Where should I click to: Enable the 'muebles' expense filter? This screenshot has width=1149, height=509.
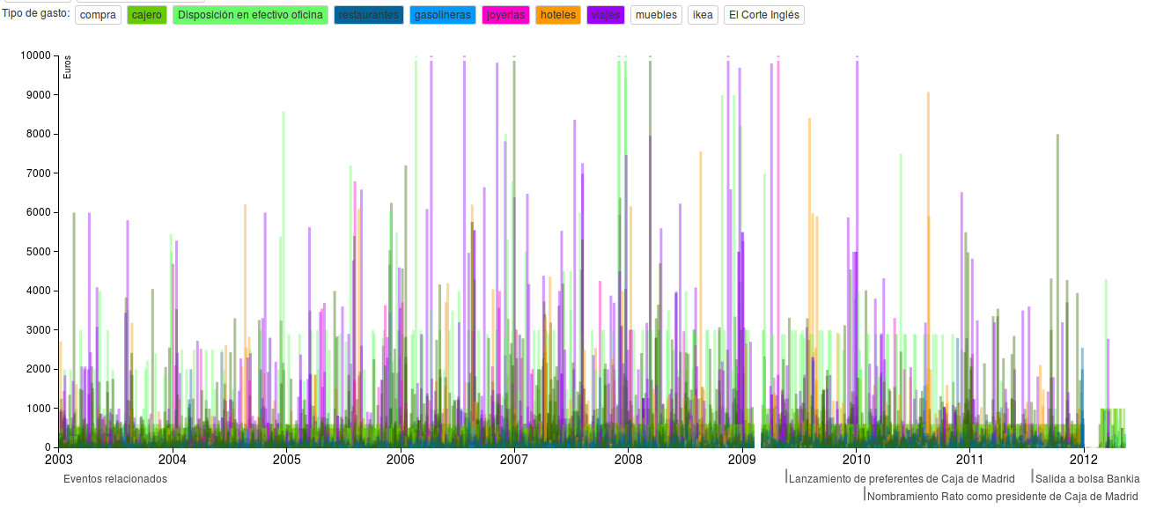point(656,15)
